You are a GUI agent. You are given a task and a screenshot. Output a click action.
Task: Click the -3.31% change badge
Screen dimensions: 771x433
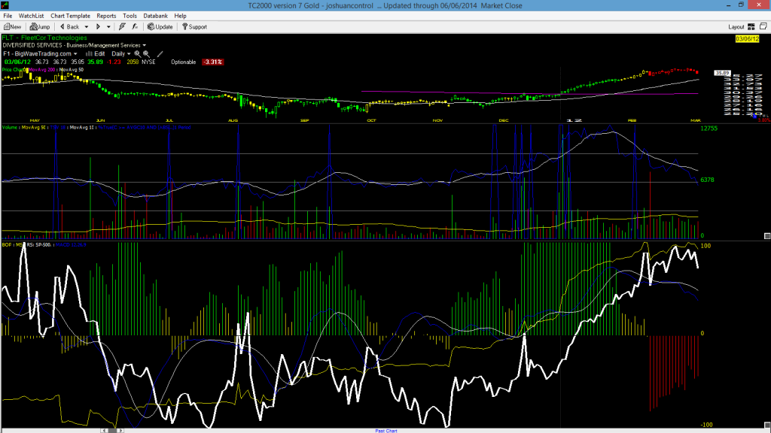(x=212, y=62)
